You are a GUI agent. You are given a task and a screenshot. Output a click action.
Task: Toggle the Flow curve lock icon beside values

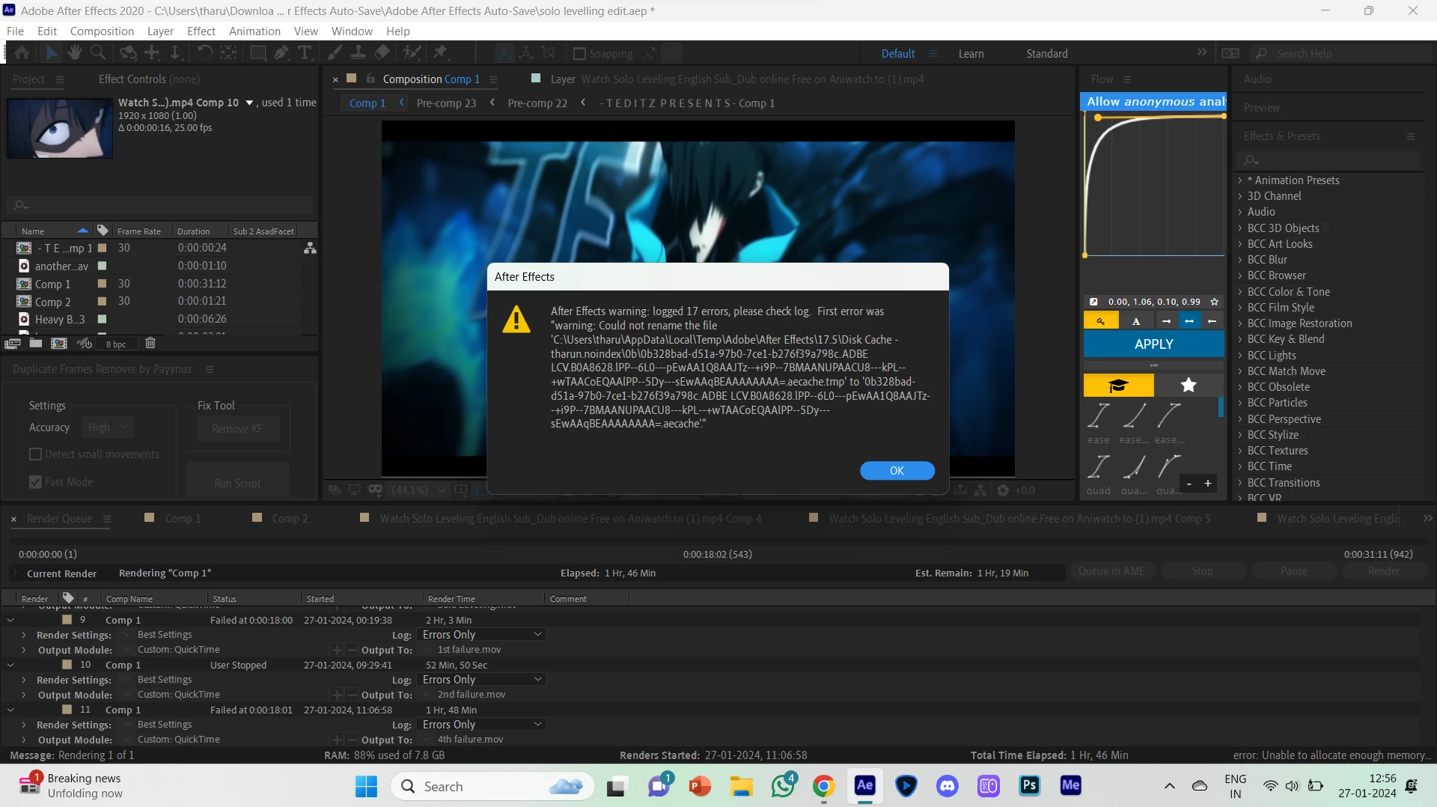coord(1093,302)
